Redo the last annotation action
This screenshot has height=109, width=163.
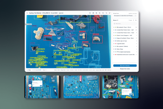coord(109,13)
